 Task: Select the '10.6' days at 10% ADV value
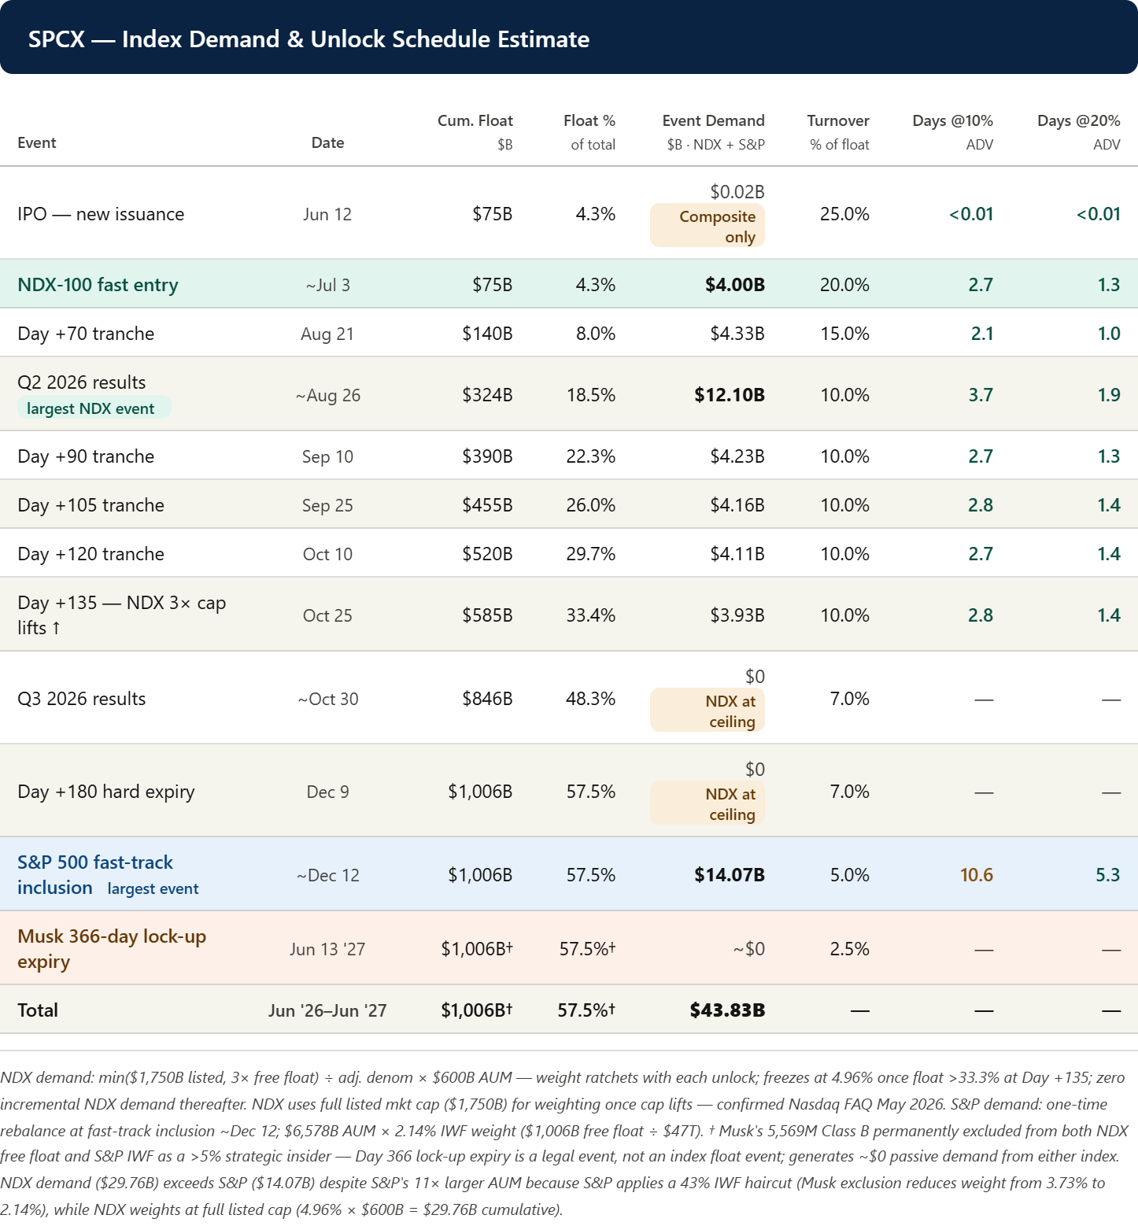tap(977, 875)
